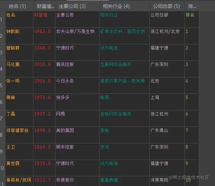Select 宁德时代 in the 黄世霖 row
The width and height of the screenshot is (215, 186).
(x=77, y=168)
